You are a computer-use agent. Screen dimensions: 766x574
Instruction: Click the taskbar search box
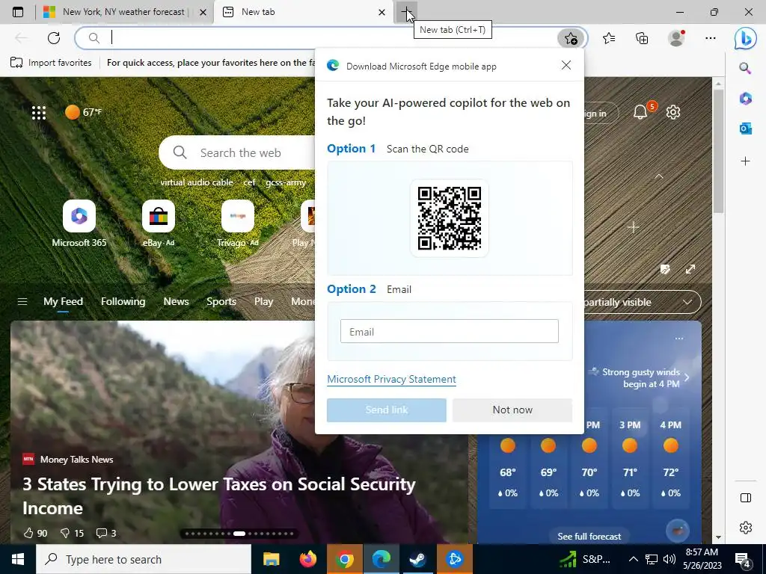[144, 559]
